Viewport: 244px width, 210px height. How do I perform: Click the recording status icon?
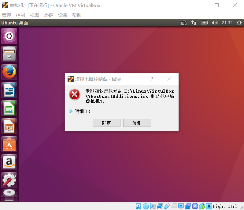tap(188, 206)
